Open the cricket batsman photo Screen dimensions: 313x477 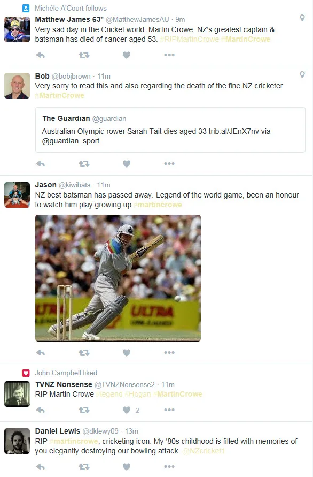coord(118,278)
